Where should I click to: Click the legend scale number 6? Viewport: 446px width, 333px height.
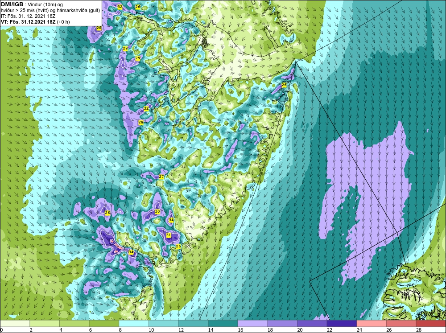click(x=90, y=330)
